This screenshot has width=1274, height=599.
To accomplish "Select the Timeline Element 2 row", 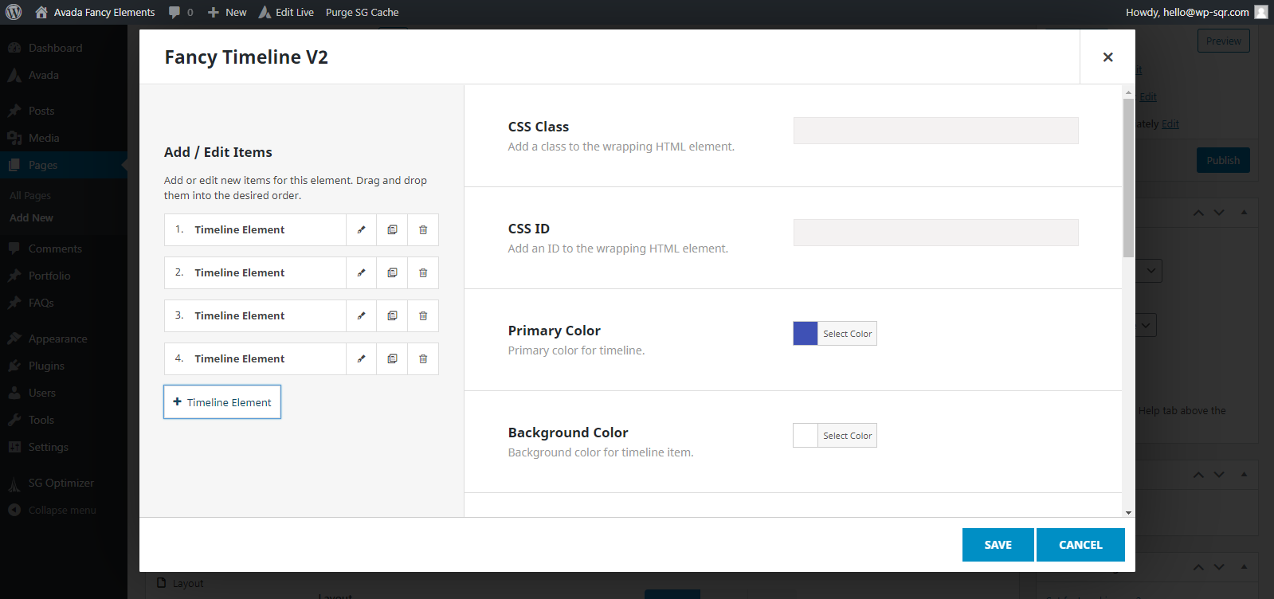I will [x=255, y=272].
